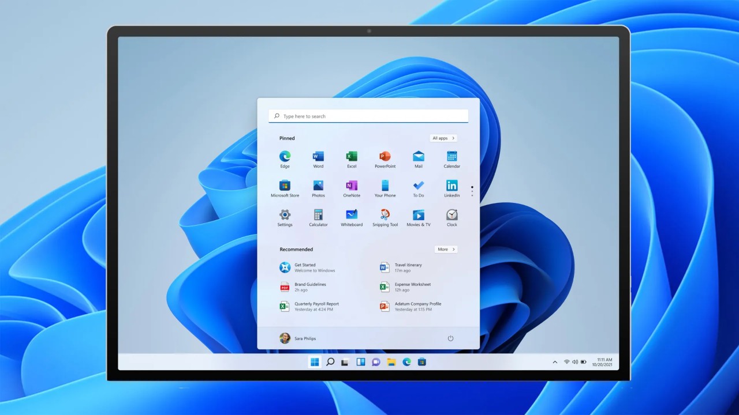
Task: Show hidden system tray icons
Action: [x=555, y=362]
